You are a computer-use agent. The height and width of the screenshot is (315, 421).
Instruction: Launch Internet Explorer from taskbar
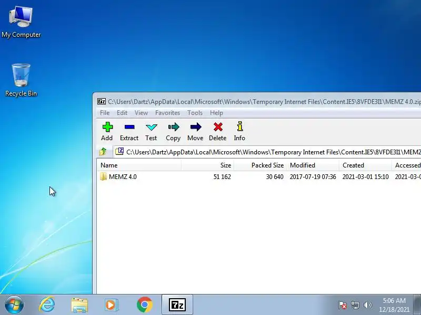pos(47,305)
